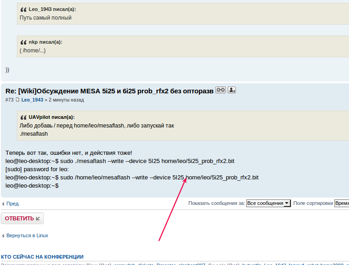Click the line 'Либо добавь / перед home/leo/mesaflash'
The width and height of the screenshot is (349, 265).
[97, 126]
